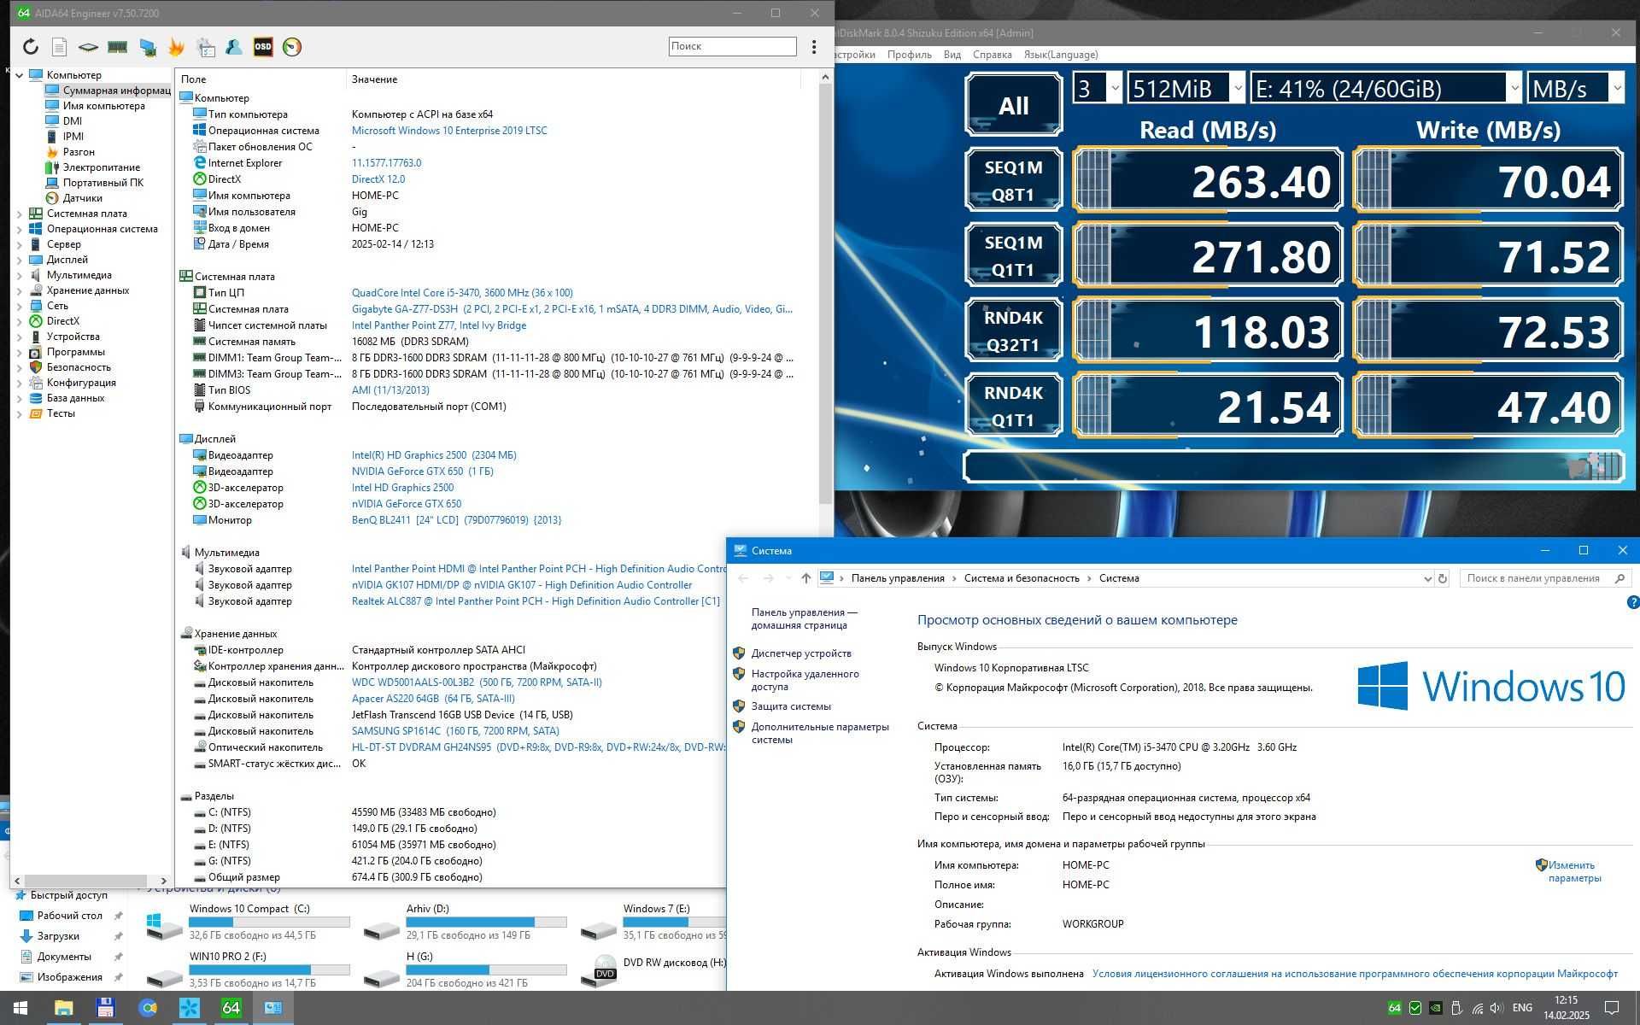
Task: Click the Intel Core i5-3470 CPU link
Action: pyautogui.click(x=462, y=293)
